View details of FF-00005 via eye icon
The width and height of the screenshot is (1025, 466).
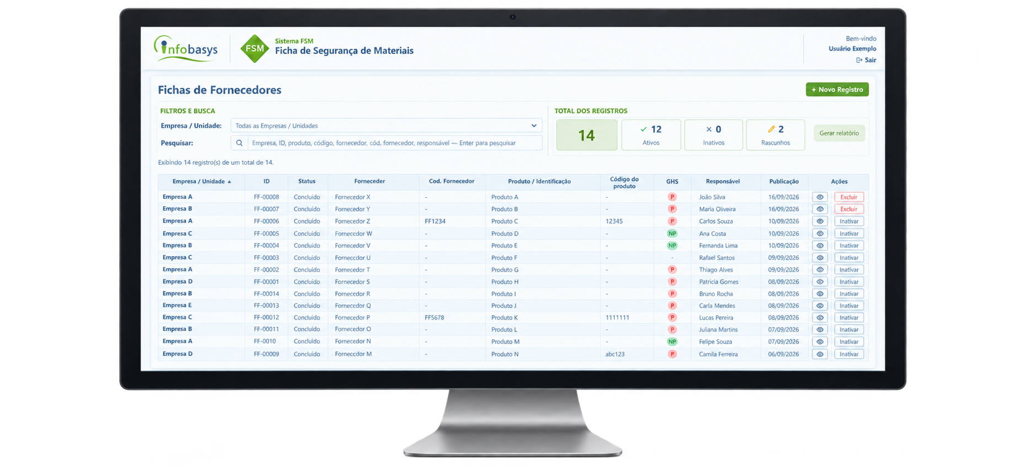(820, 234)
